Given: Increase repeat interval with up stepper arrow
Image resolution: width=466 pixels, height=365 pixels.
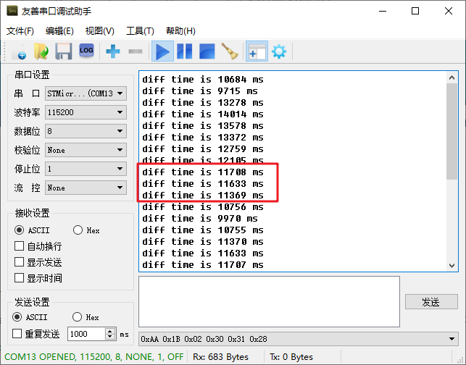Looking at the screenshot, I should (110, 331).
